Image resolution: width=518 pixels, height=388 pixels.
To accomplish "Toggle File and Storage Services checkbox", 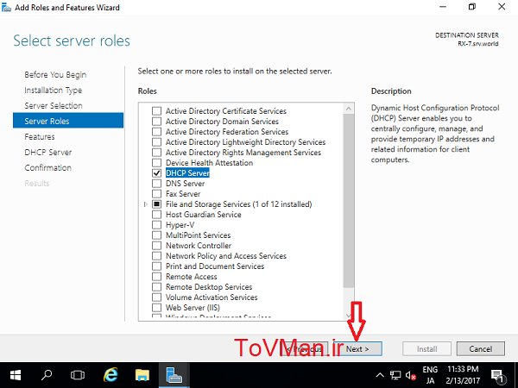I will [156, 203].
